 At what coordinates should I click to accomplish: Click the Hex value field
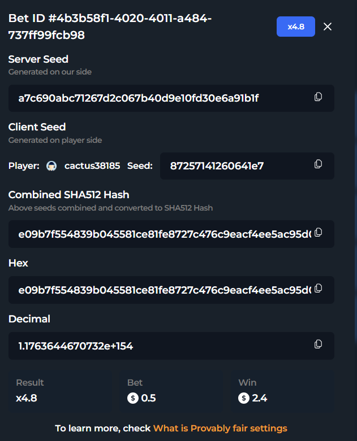coord(171,290)
